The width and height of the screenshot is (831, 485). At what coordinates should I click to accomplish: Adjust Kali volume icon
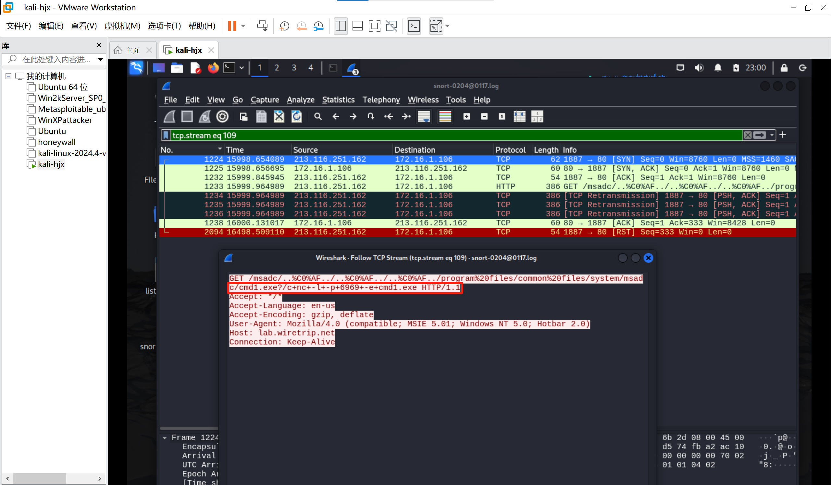699,68
